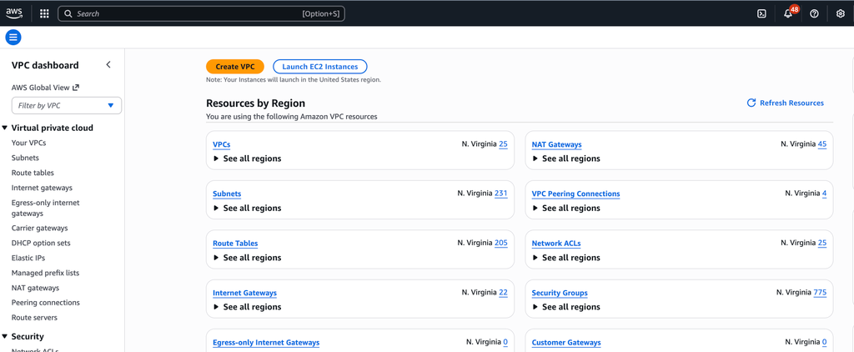Image resolution: width=854 pixels, height=352 pixels.
Task: Collapse the VPC dashboard side panel
Action: coord(108,65)
